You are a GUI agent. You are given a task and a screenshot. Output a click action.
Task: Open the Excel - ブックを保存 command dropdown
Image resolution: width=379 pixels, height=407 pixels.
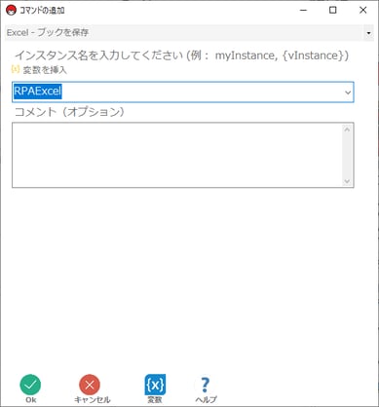189,33
